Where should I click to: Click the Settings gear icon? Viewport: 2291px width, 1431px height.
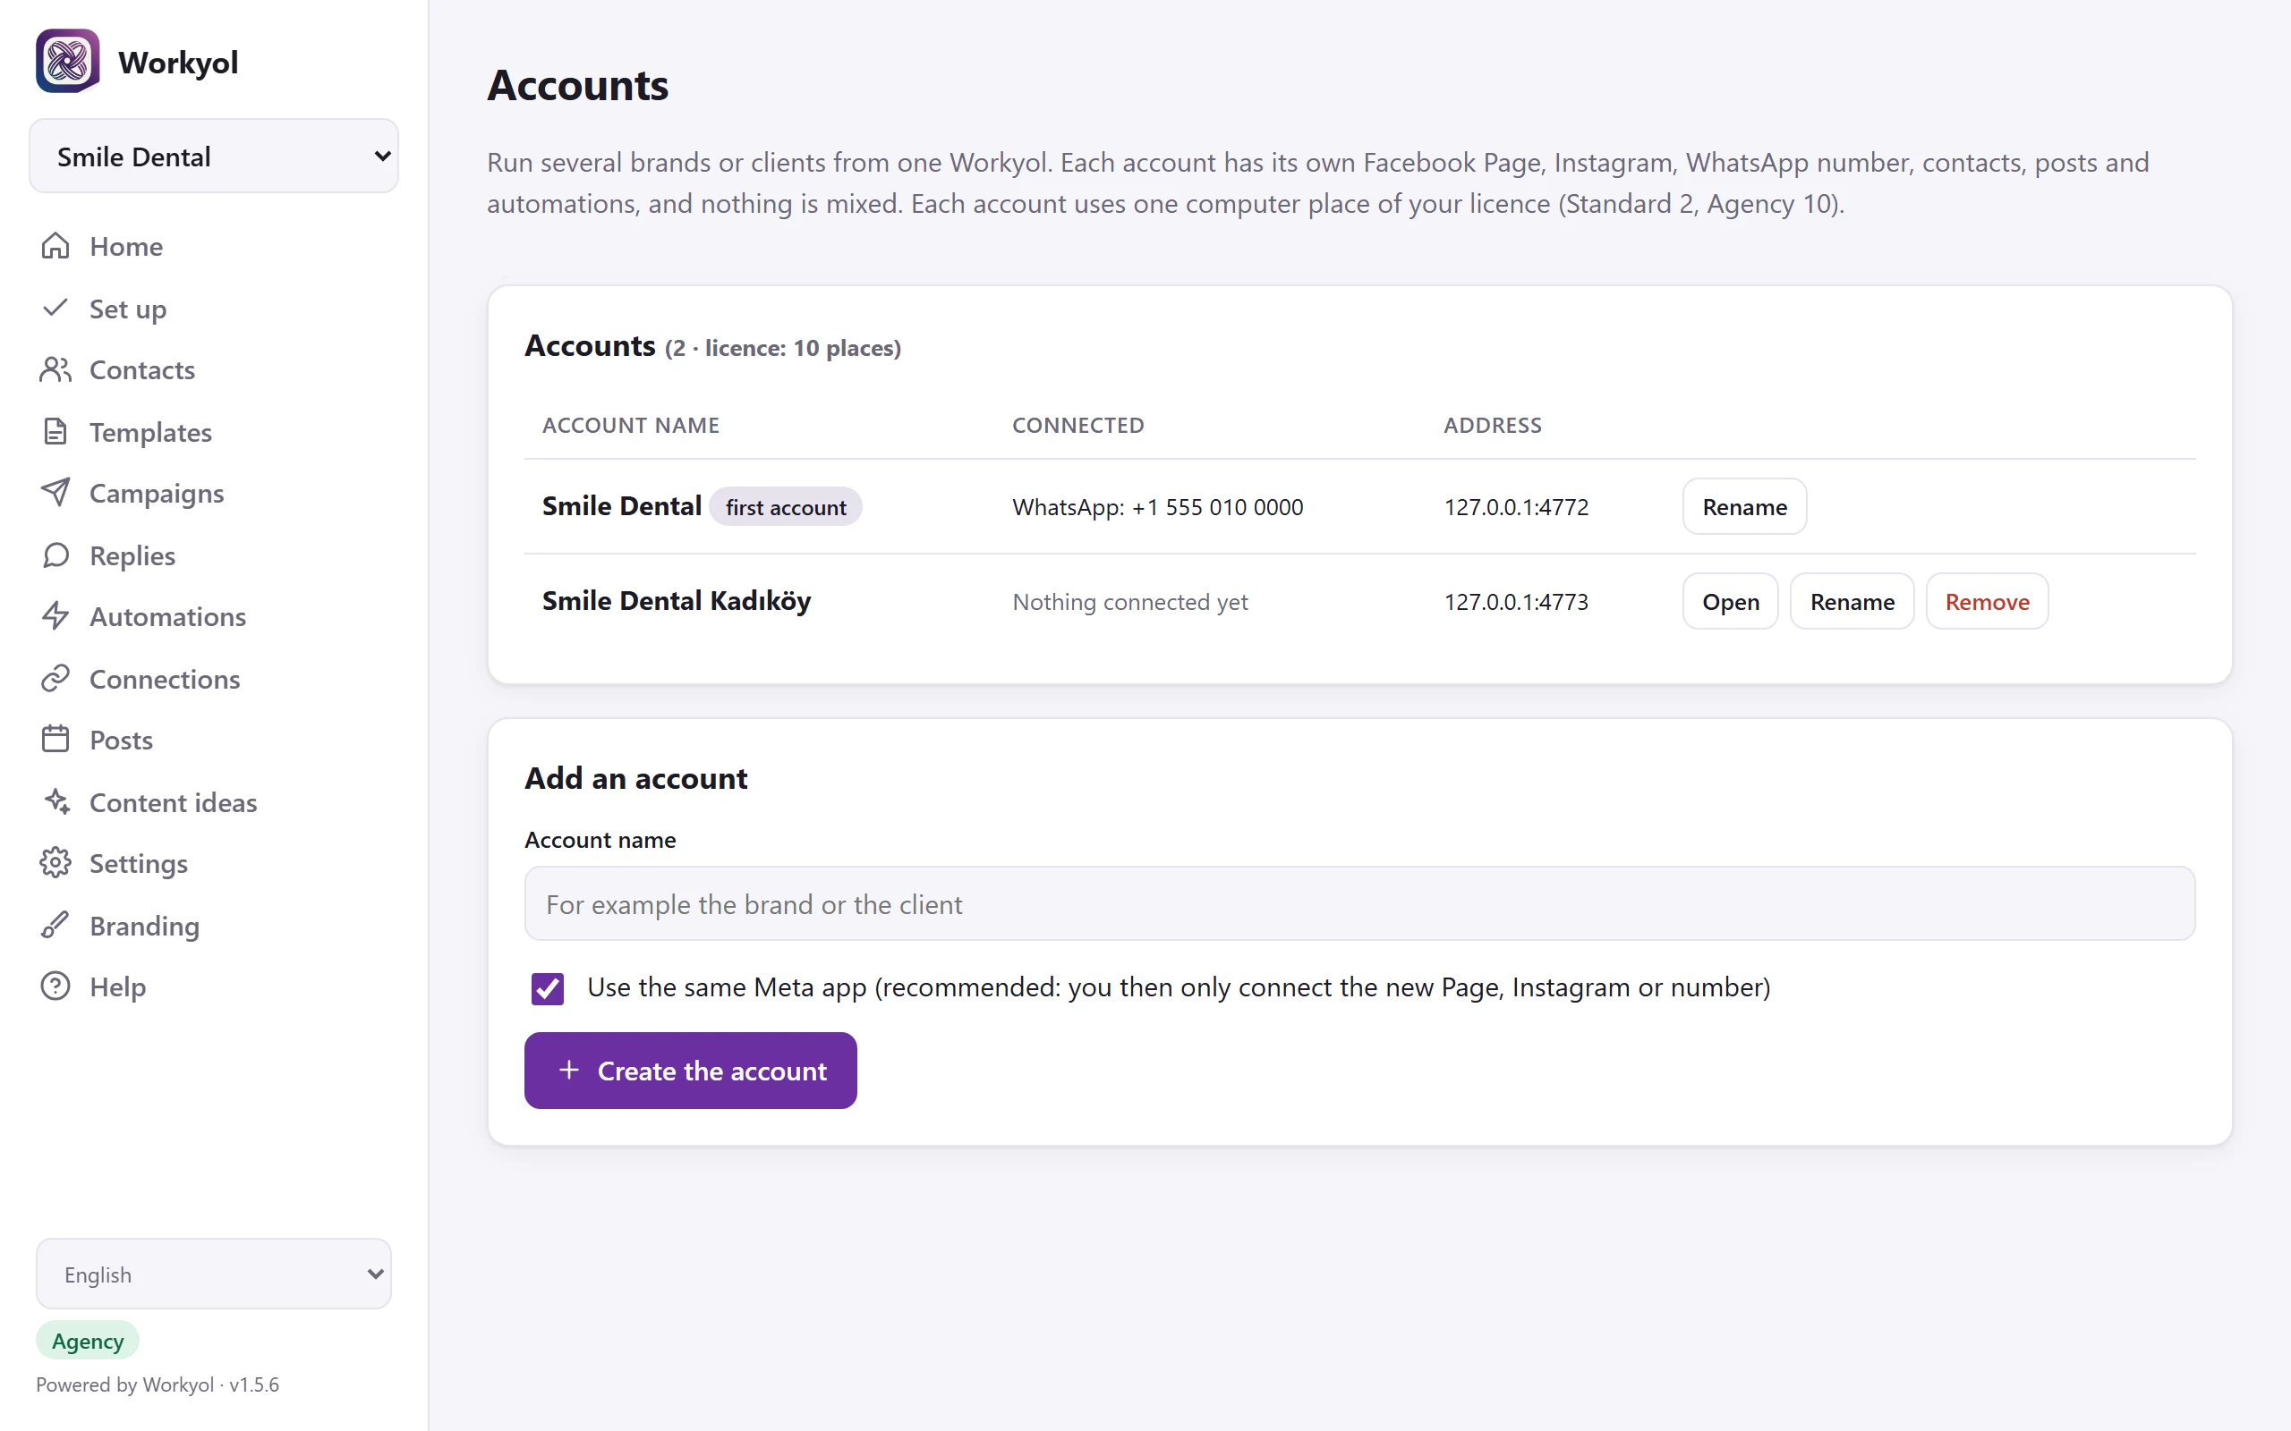(55, 863)
